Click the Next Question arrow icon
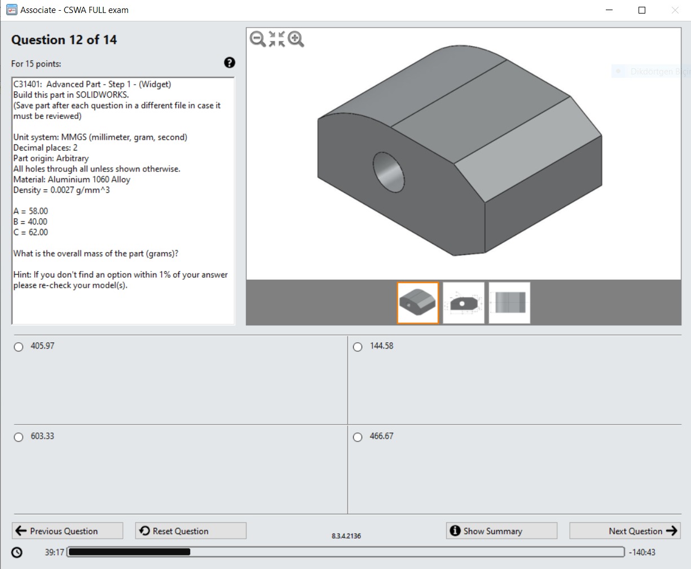 [670, 531]
